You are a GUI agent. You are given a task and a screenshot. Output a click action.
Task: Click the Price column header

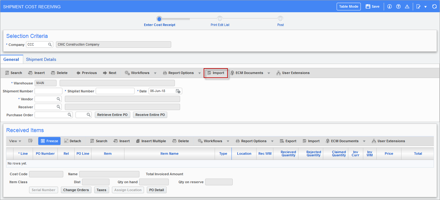(389, 154)
